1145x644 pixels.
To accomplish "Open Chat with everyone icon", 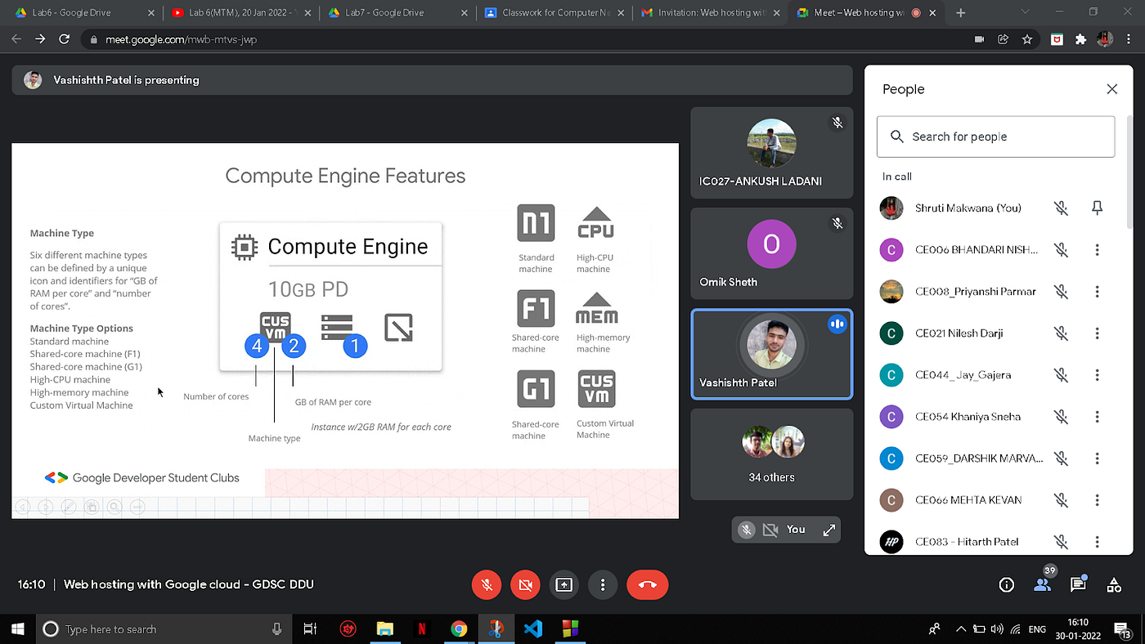I will coord(1078,584).
